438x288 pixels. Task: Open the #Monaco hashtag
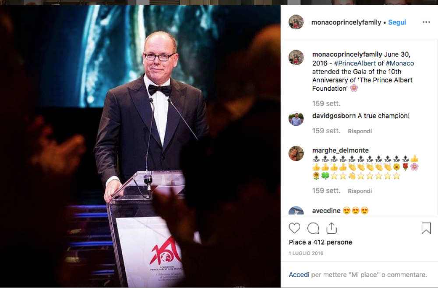point(400,63)
